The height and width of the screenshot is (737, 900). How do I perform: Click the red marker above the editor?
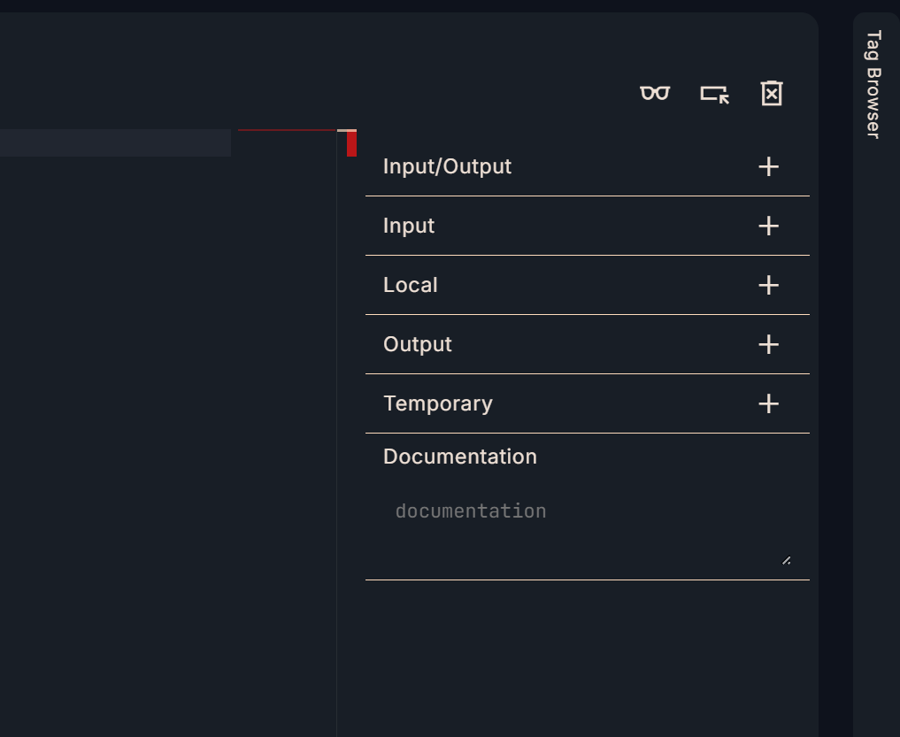point(351,143)
